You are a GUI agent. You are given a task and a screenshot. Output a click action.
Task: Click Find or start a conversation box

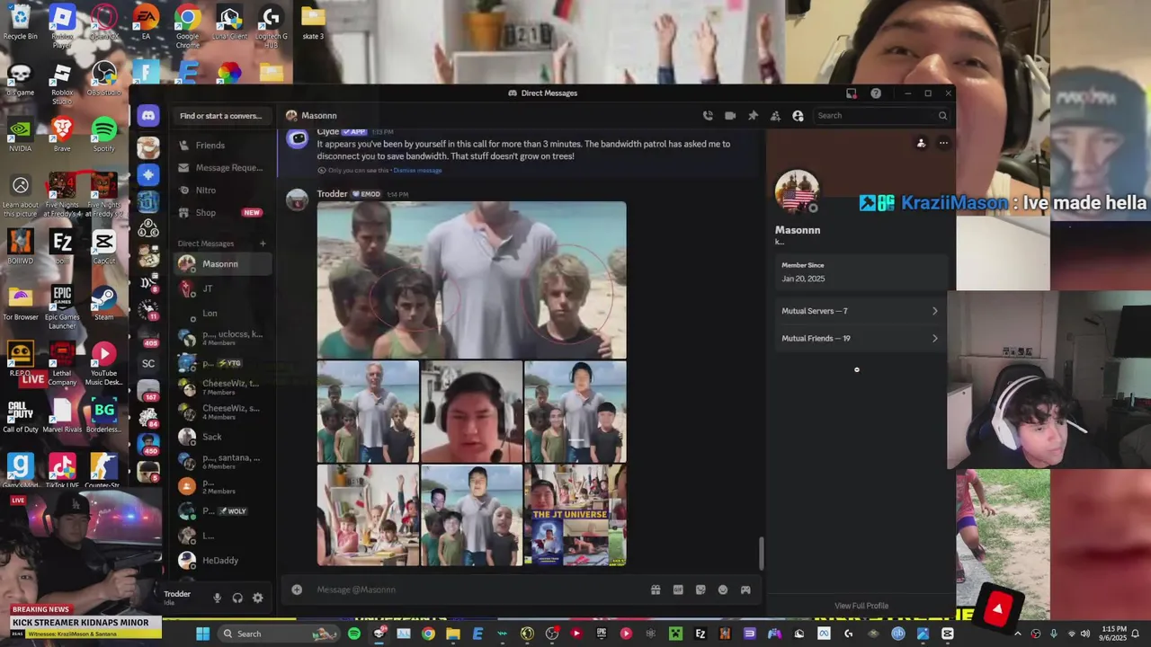220,116
